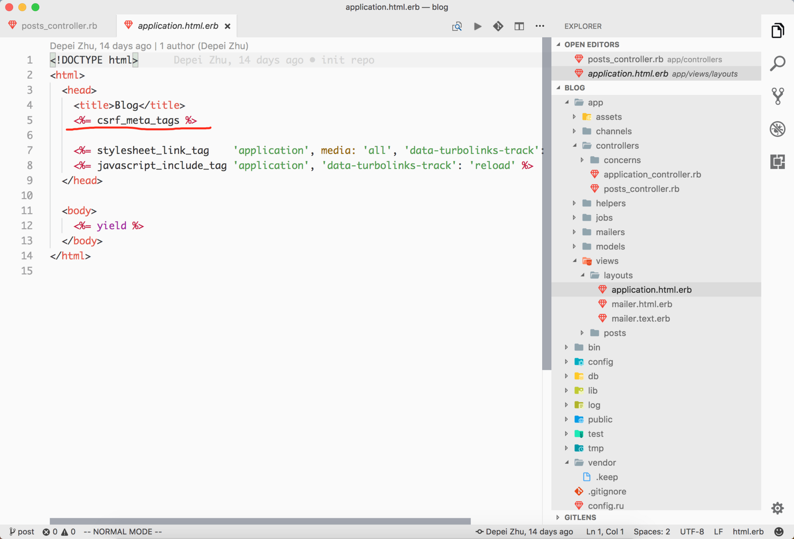Change encoding via UTF-8

click(x=692, y=532)
